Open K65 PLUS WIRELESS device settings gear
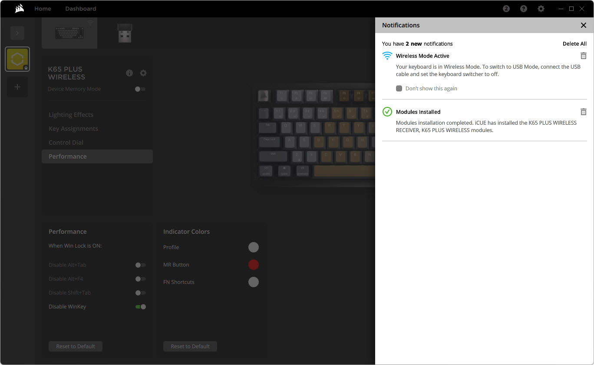 click(x=143, y=73)
